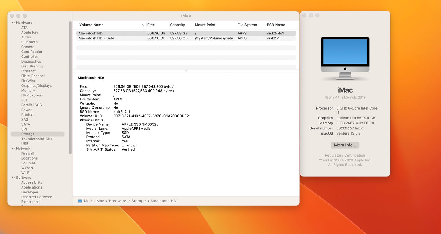Screen dimensions: 441x234
Task: Sort by Capacity column header
Action: (177, 25)
